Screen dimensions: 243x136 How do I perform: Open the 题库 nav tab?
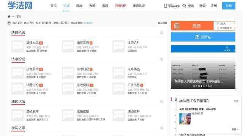click(x=79, y=6)
